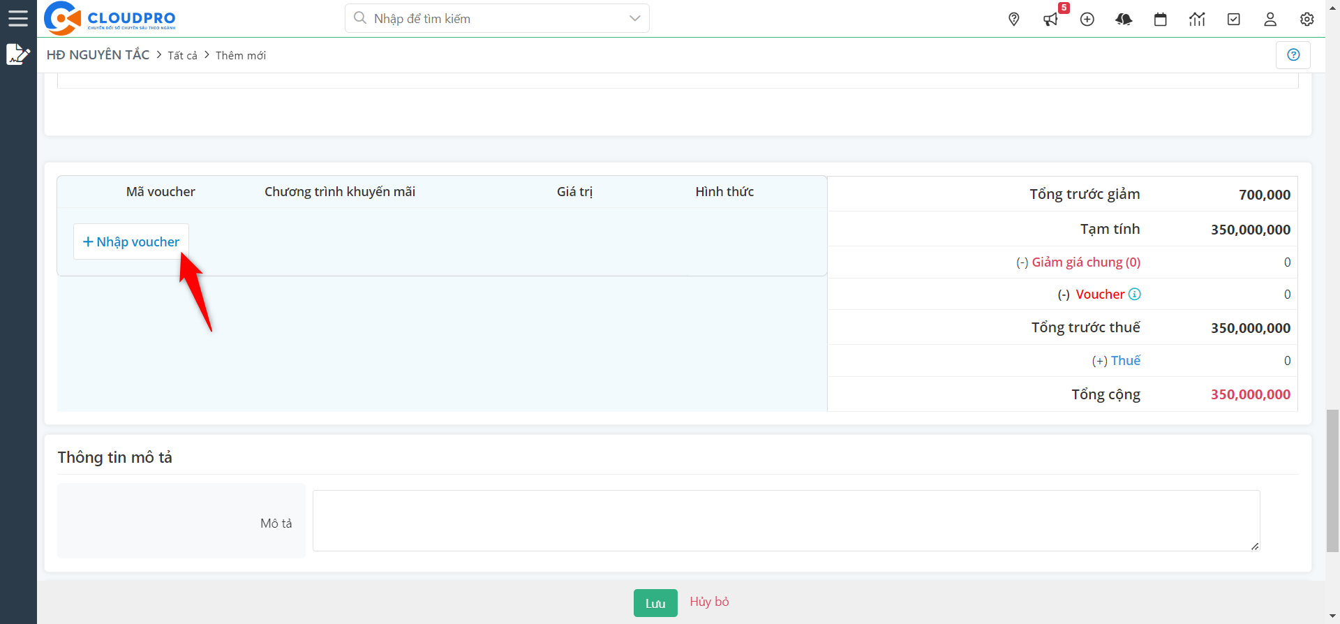
Task: Open the red Voucher discount link
Action: click(x=1100, y=294)
